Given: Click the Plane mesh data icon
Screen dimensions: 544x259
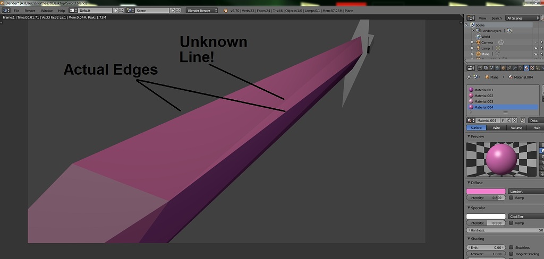Looking at the screenshot, I should pyautogui.click(x=497, y=54).
